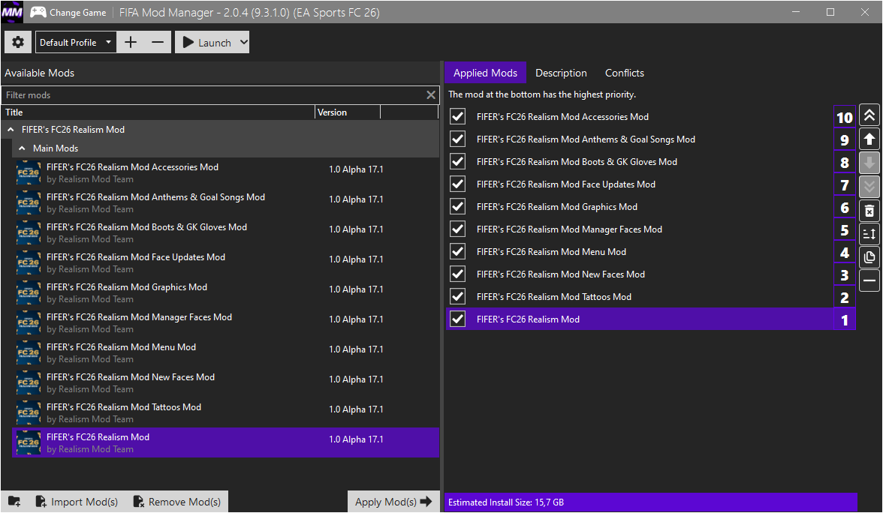Open the Default Profile dropdown
Image resolution: width=883 pixels, height=513 pixels.
(76, 43)
